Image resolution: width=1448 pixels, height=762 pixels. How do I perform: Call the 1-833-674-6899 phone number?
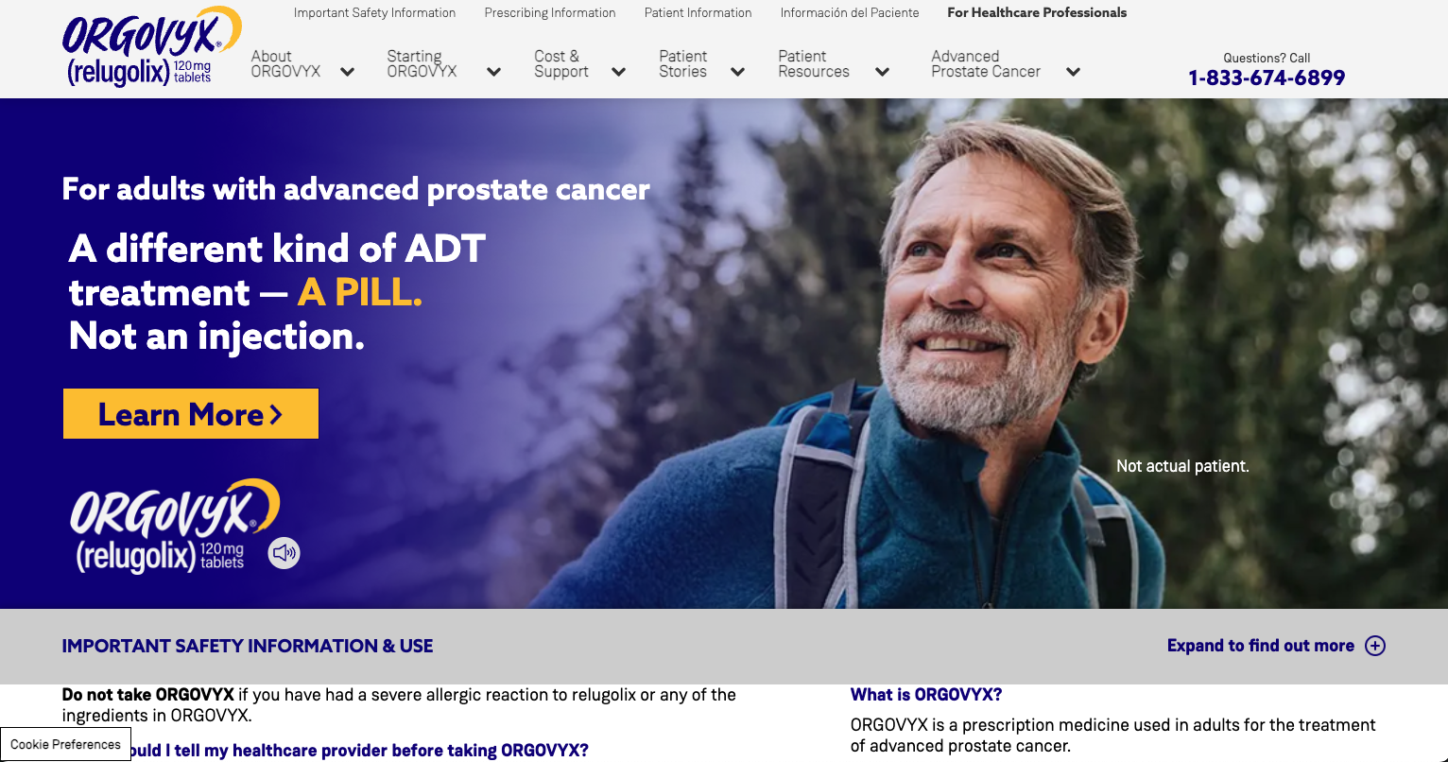pos(1267,78)
